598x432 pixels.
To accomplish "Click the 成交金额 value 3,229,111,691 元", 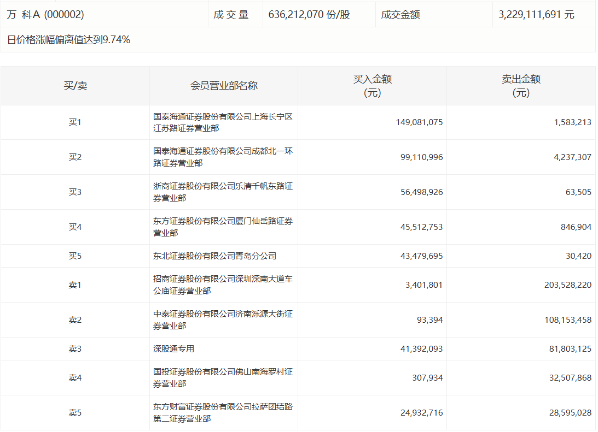I will pos(536,15).
